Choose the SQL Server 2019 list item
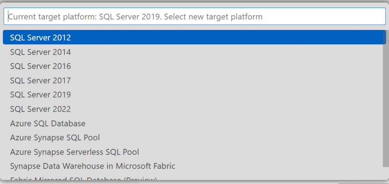Viewport: 389px width, 184px height. tap(40, 95)
